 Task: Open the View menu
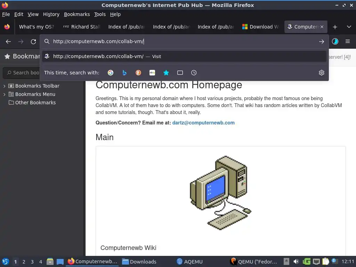[x=33, y=14]
